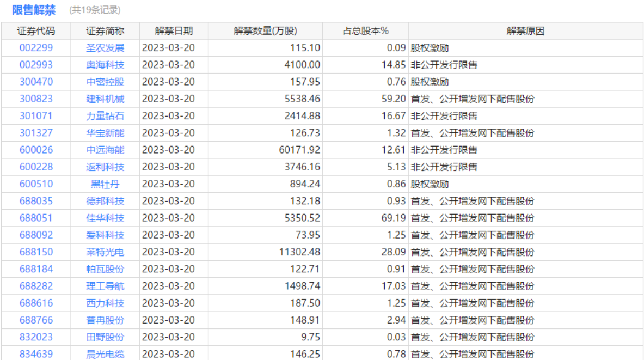Click 股权激励 reason in 圣农发展 row

[x=430, y=48]
